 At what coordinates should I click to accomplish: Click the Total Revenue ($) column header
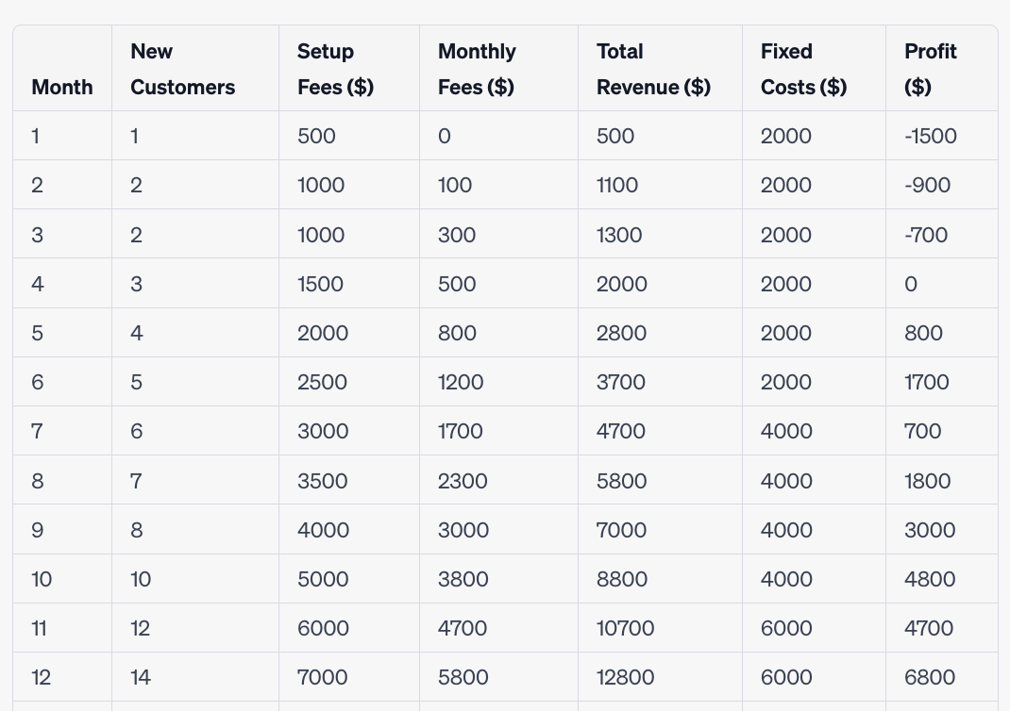coord(653,69)
